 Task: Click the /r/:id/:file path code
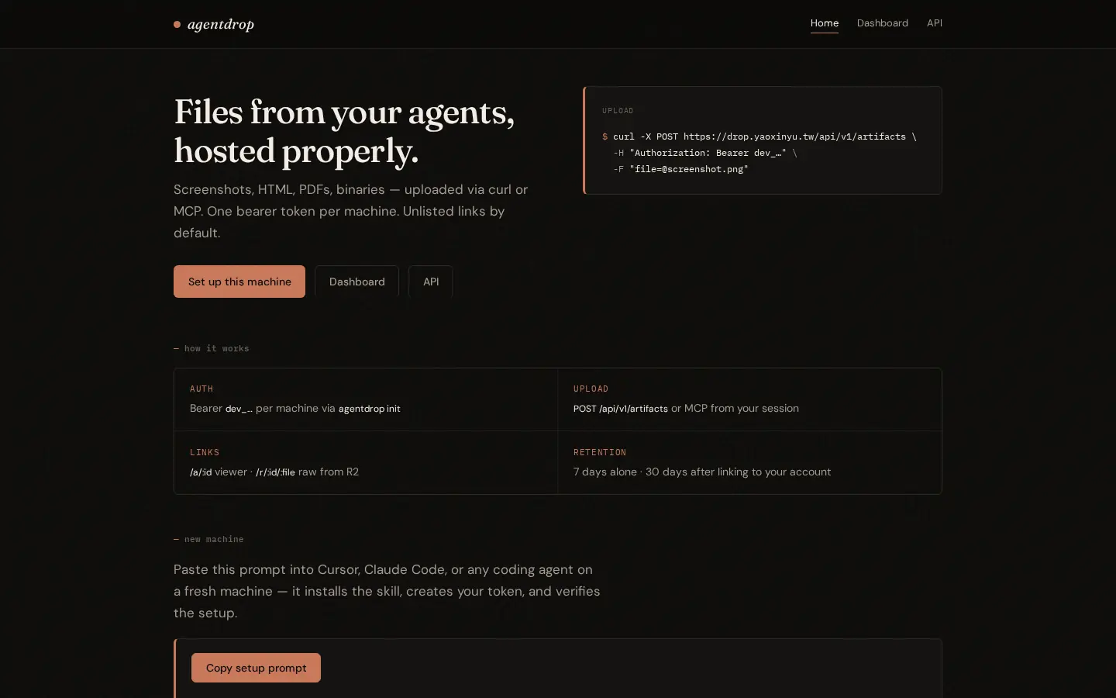tap(275, 472)
